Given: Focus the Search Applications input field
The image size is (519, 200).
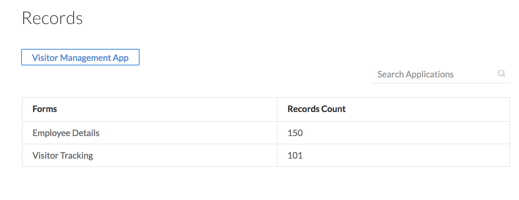Looking at the screenshot, I should click(434, 74).
